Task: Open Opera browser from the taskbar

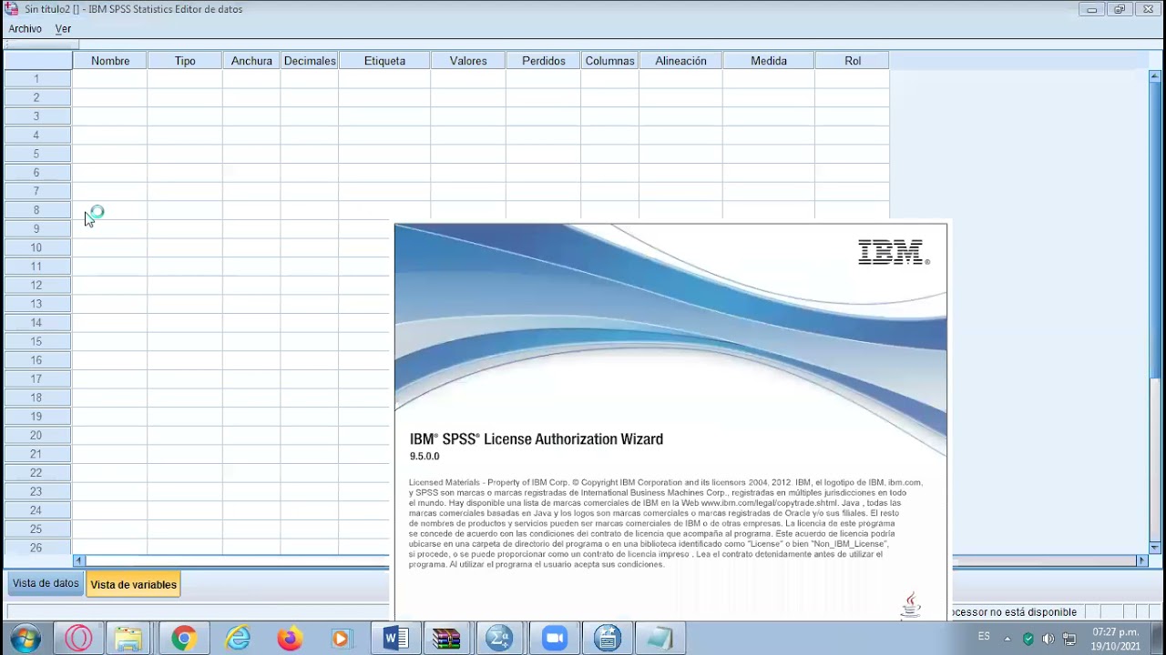Action: pos(78,639)
